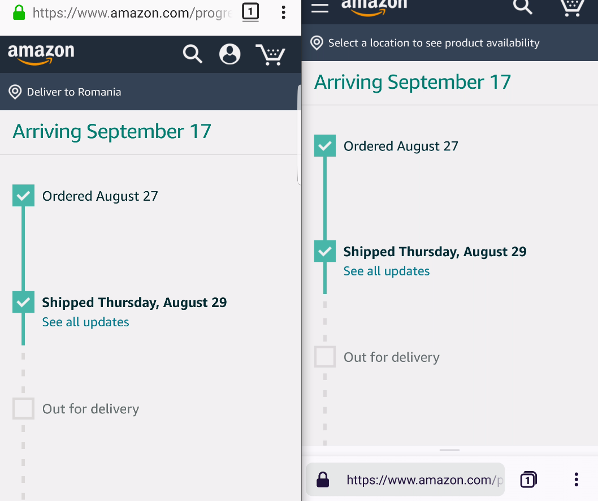Open the shopping cart on the left screenshot
This screenshot has width=598, height=501.
coord(271,54)
